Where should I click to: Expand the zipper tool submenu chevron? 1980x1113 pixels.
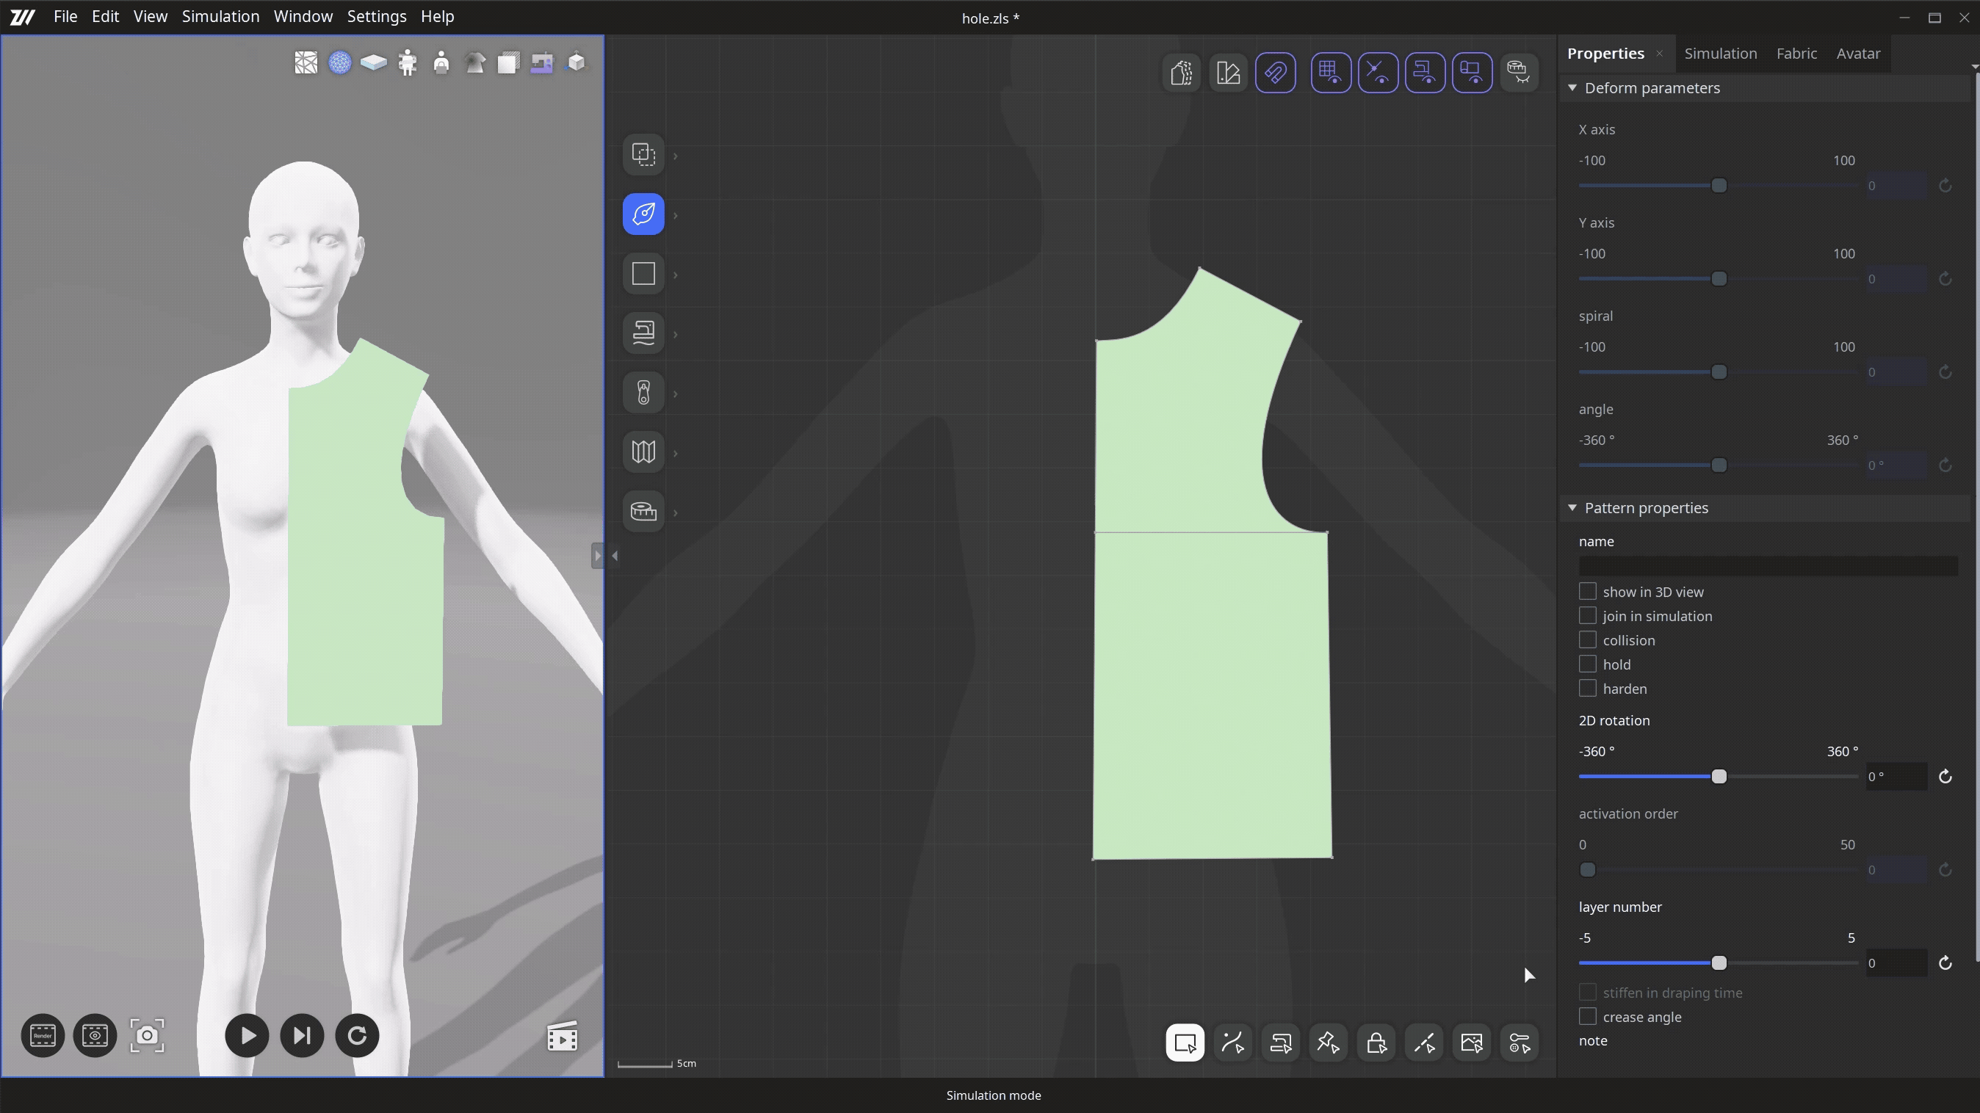[676, 394]
